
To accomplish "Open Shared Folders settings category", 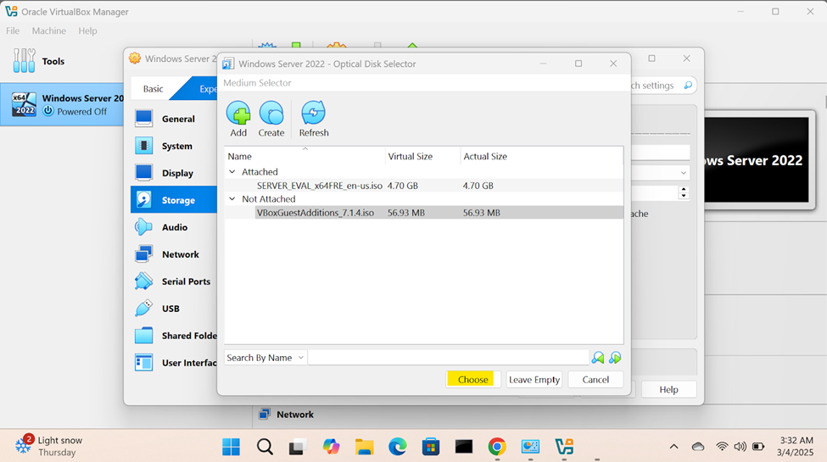I will pyautogui.click(x=174, y=336).
